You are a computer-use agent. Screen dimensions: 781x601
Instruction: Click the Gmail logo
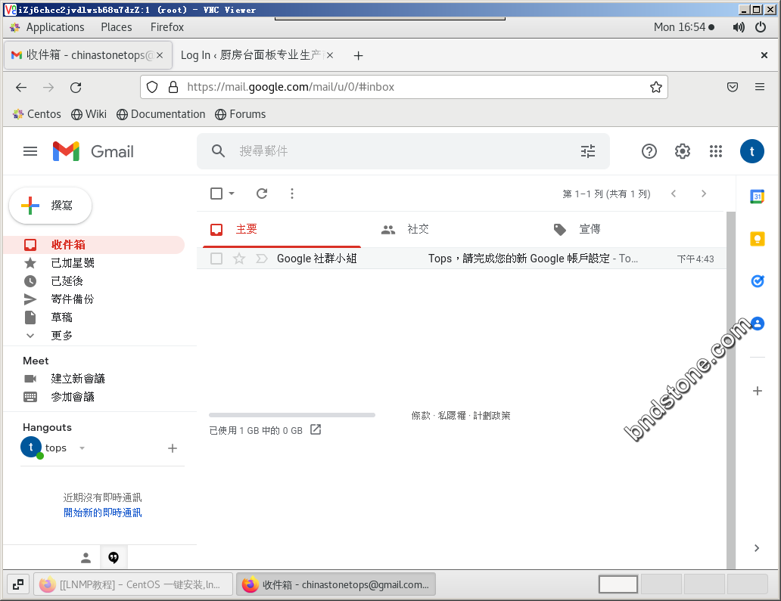(x=93, y=151)
